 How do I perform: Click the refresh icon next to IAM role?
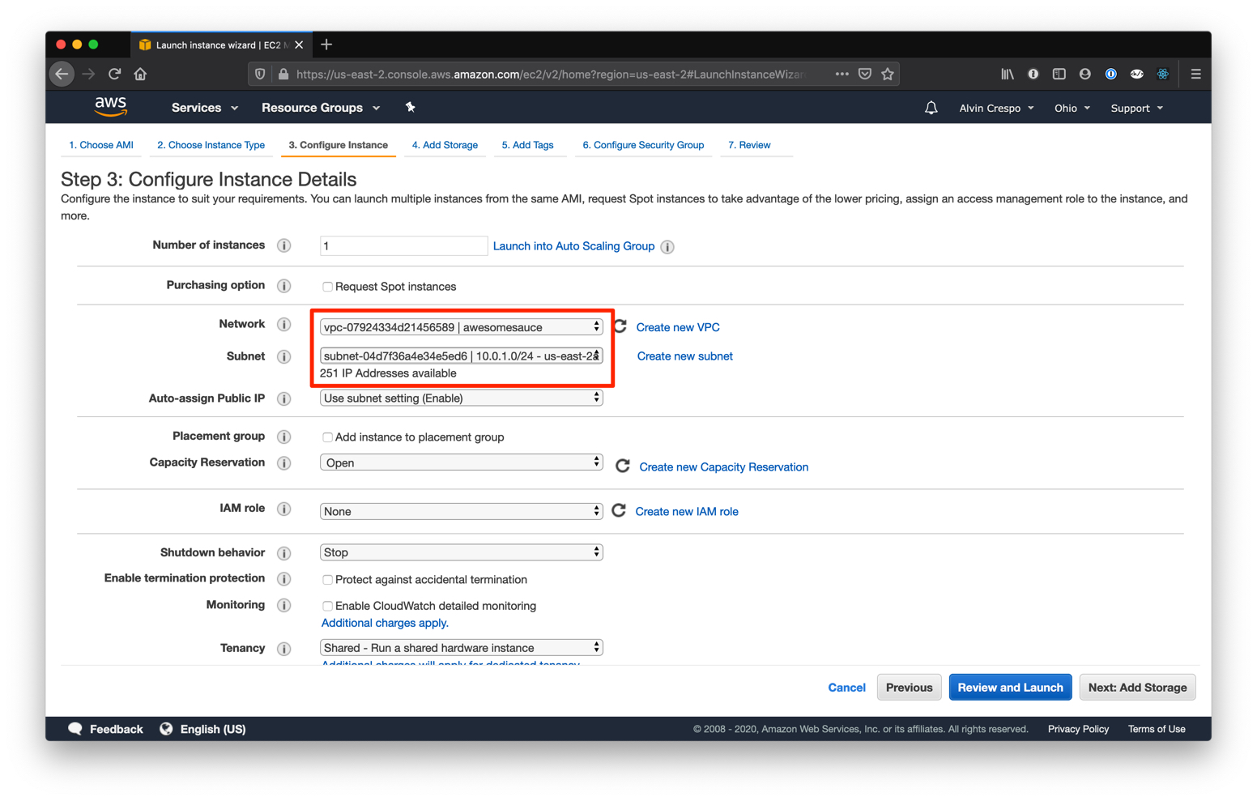pyautogui.click(x=620, y=510)
